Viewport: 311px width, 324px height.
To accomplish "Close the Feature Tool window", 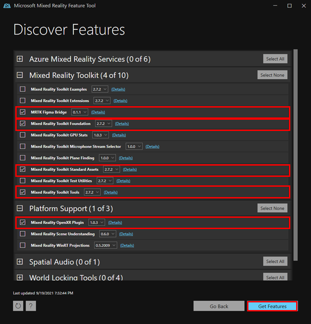I will [304, 6].
